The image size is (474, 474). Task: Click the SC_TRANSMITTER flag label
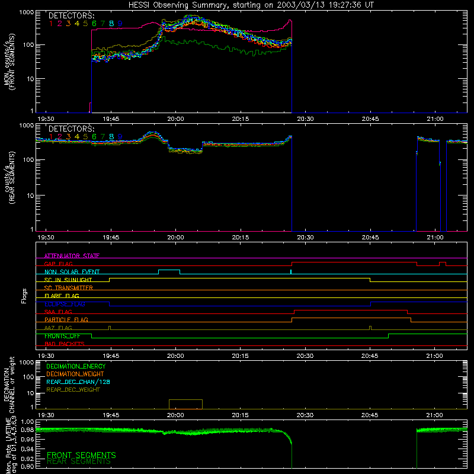point(68,288)
